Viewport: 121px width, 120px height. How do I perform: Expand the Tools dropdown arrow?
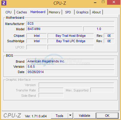coord(70,116)
